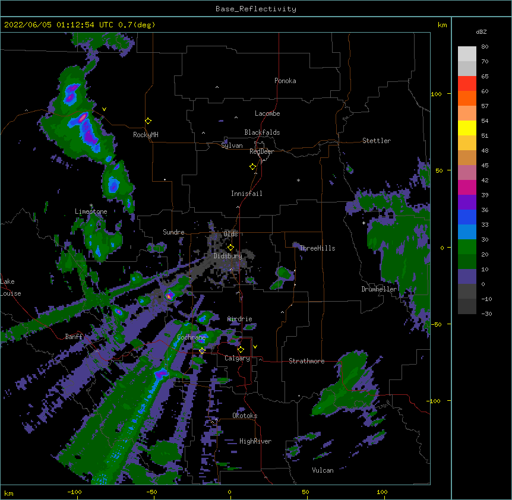512x500 pixels.
Task: Click the Sundre label
Action: [x=173, y=232]
